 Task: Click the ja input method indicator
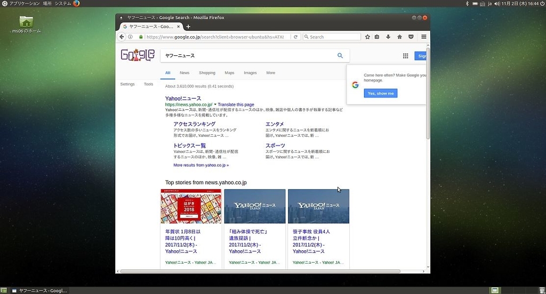point(489,4)
